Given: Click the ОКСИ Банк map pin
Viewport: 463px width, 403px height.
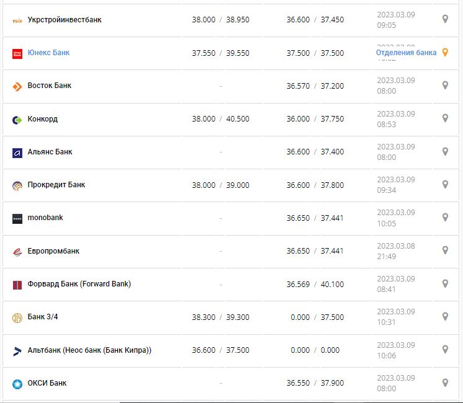Looking at the screenshot, I should point(445,383).
